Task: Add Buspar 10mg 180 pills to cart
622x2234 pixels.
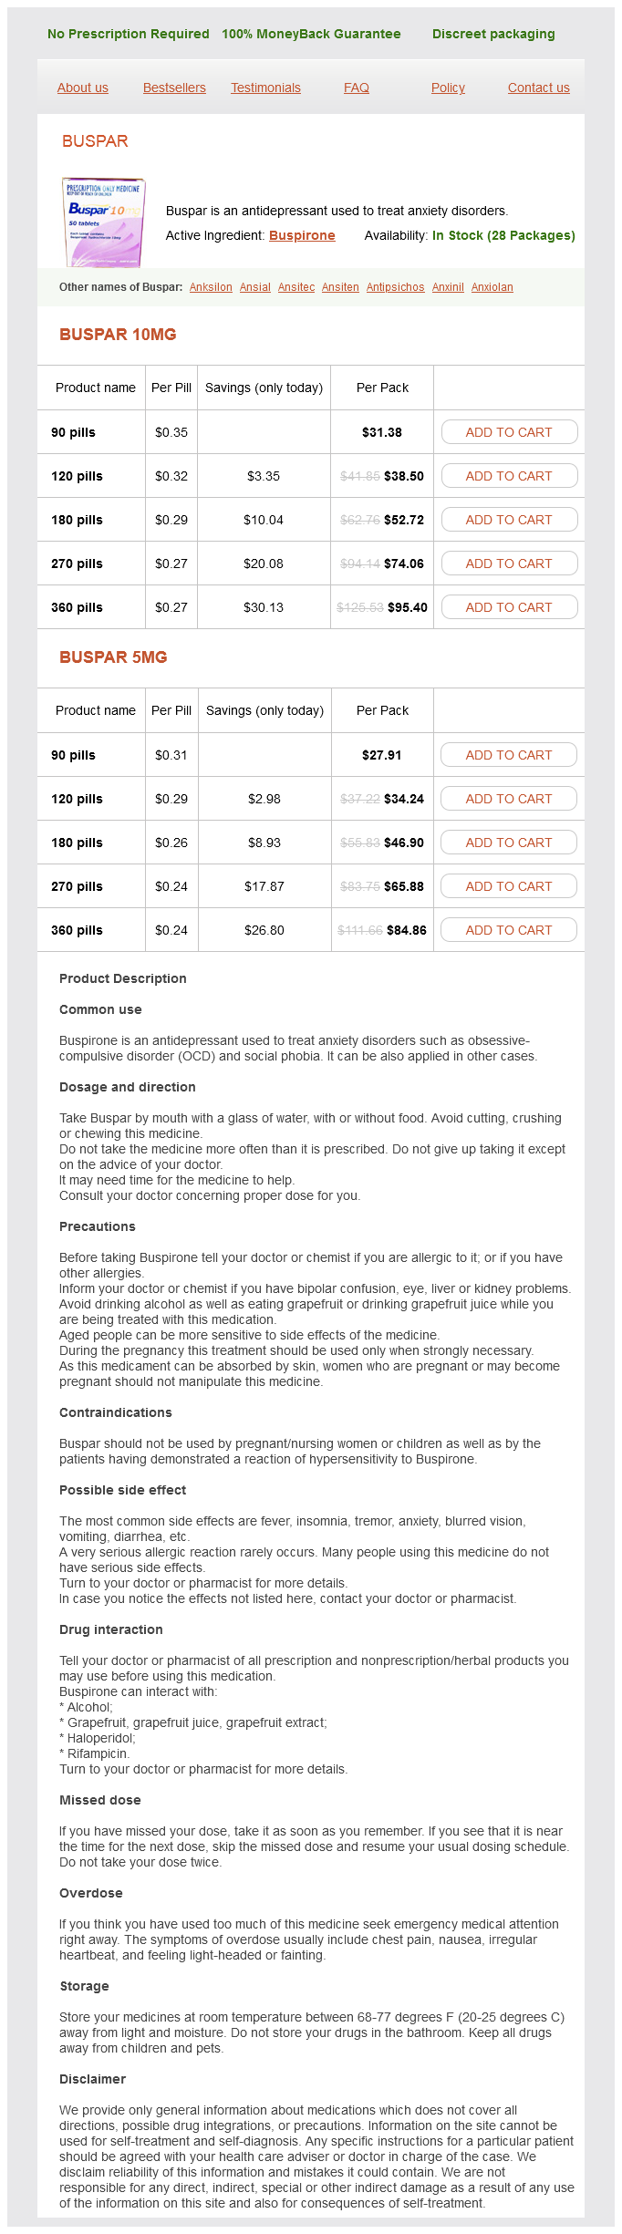Action: (509, 520)
